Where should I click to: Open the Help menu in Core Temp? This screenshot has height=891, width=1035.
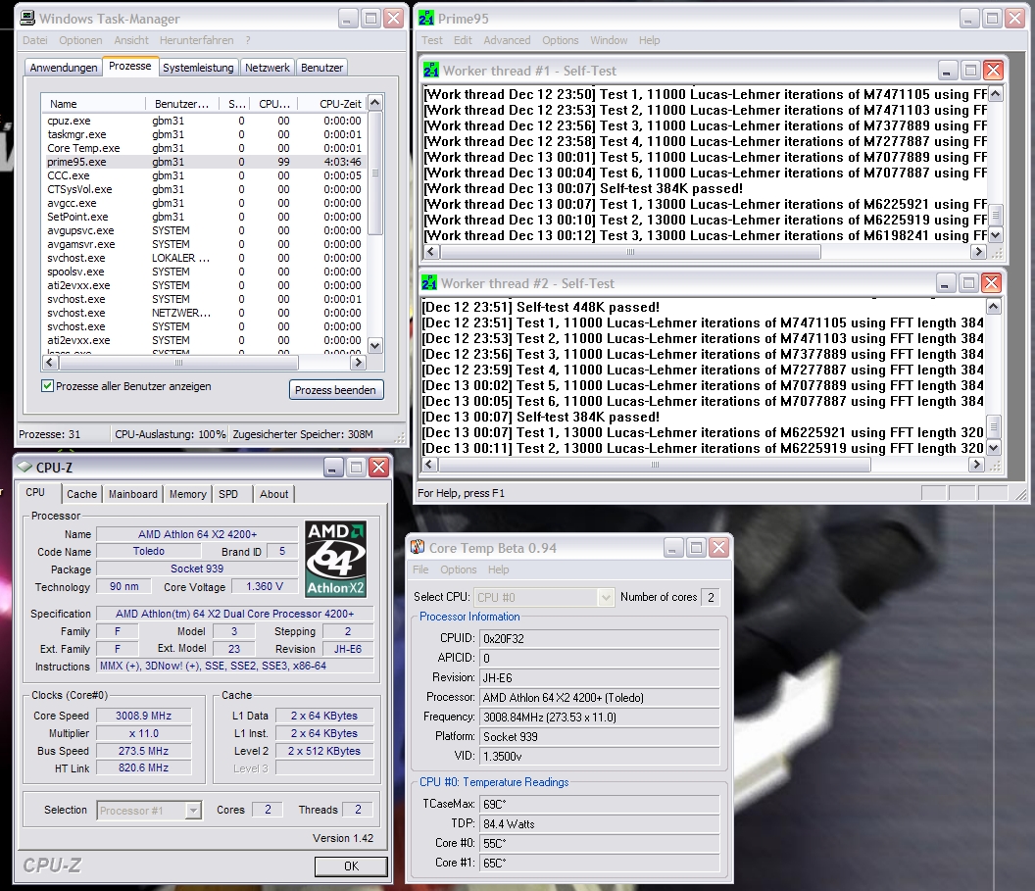coord(498,569)
